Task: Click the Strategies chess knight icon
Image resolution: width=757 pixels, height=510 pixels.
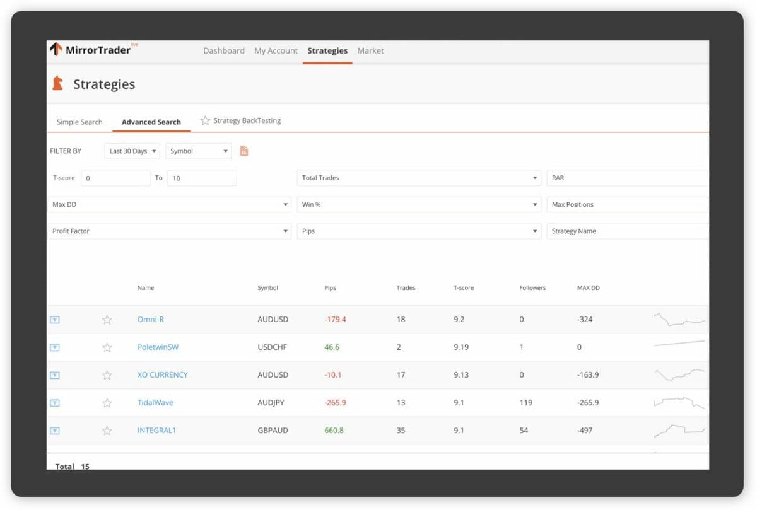Action: click(57, 83)
